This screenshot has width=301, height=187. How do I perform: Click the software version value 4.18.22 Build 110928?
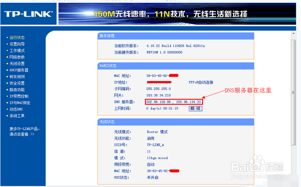(176, 46)
